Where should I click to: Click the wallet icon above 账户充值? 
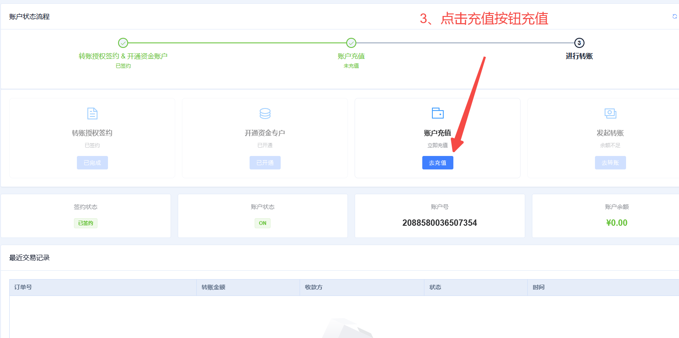pyautogui.click(x=437, y=113)
